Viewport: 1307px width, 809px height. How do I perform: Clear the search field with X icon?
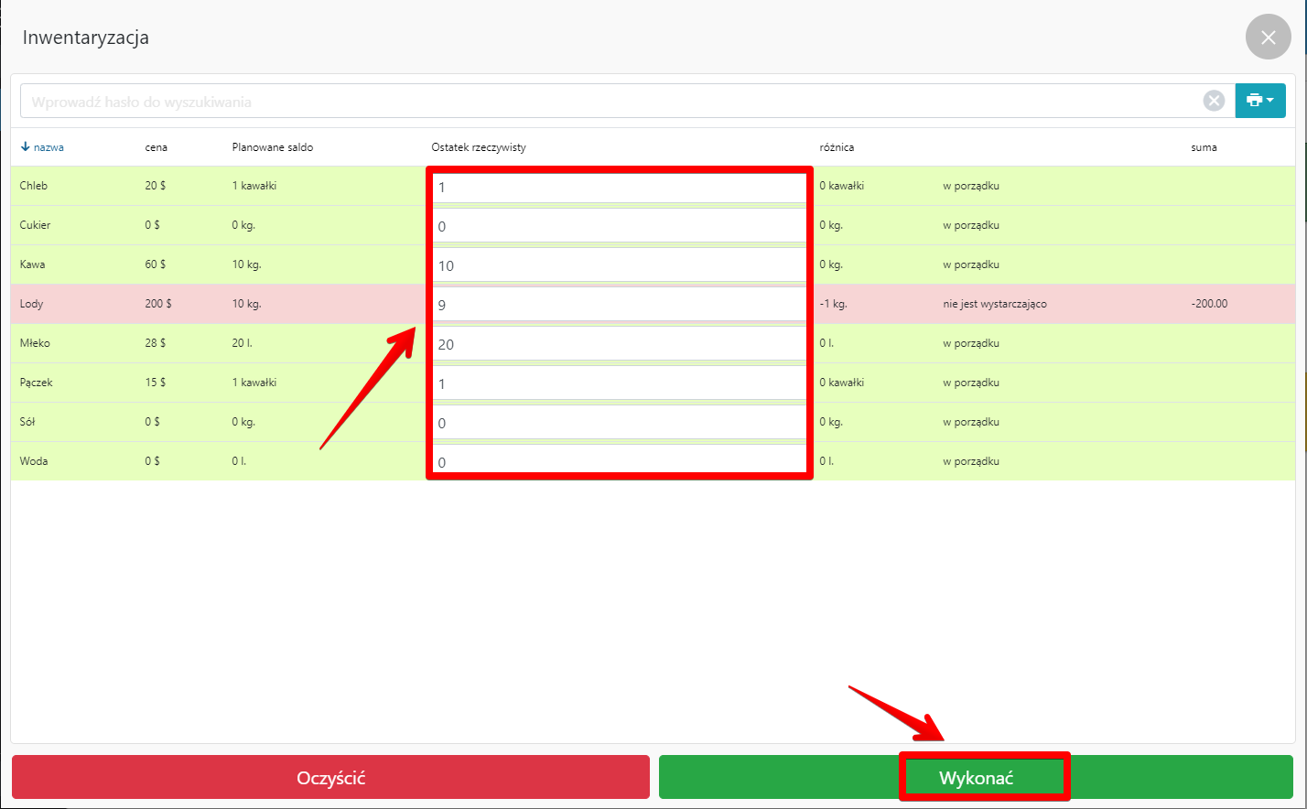point(1214,101)
